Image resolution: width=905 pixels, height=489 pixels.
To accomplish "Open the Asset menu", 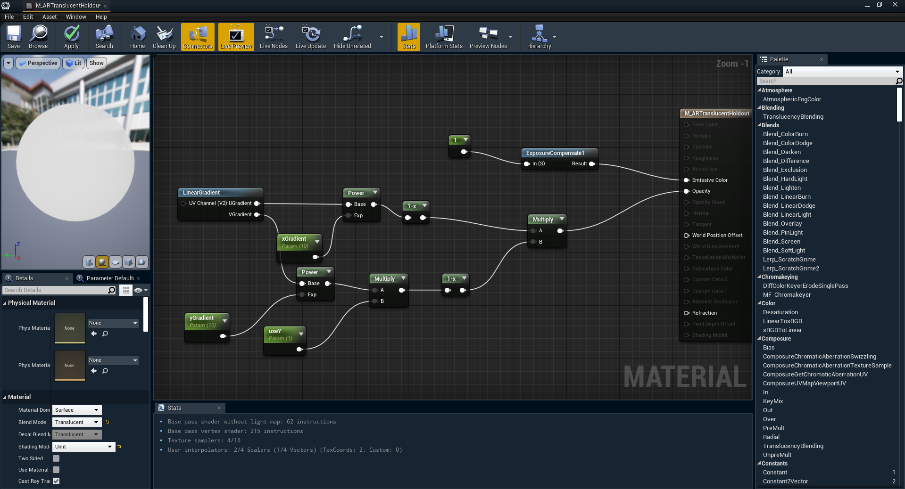I will pos(49,16).
